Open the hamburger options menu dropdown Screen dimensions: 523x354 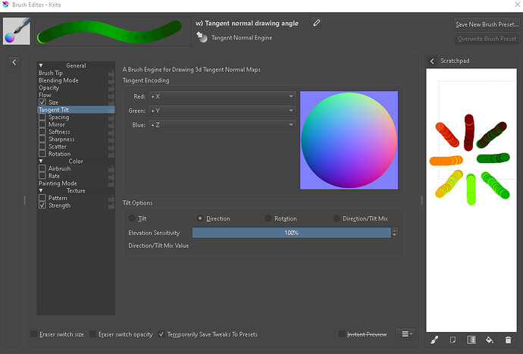[406, 334]
